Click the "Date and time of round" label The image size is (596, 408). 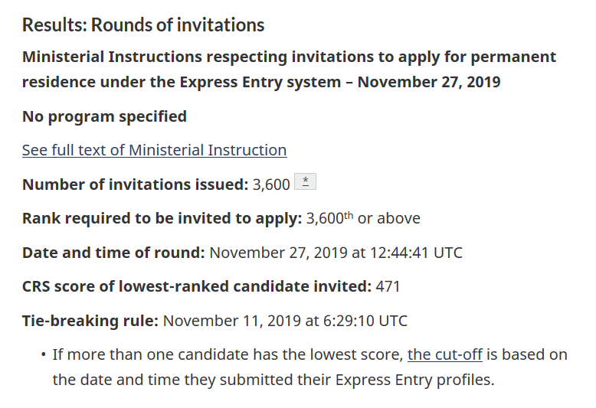point(113,252)
